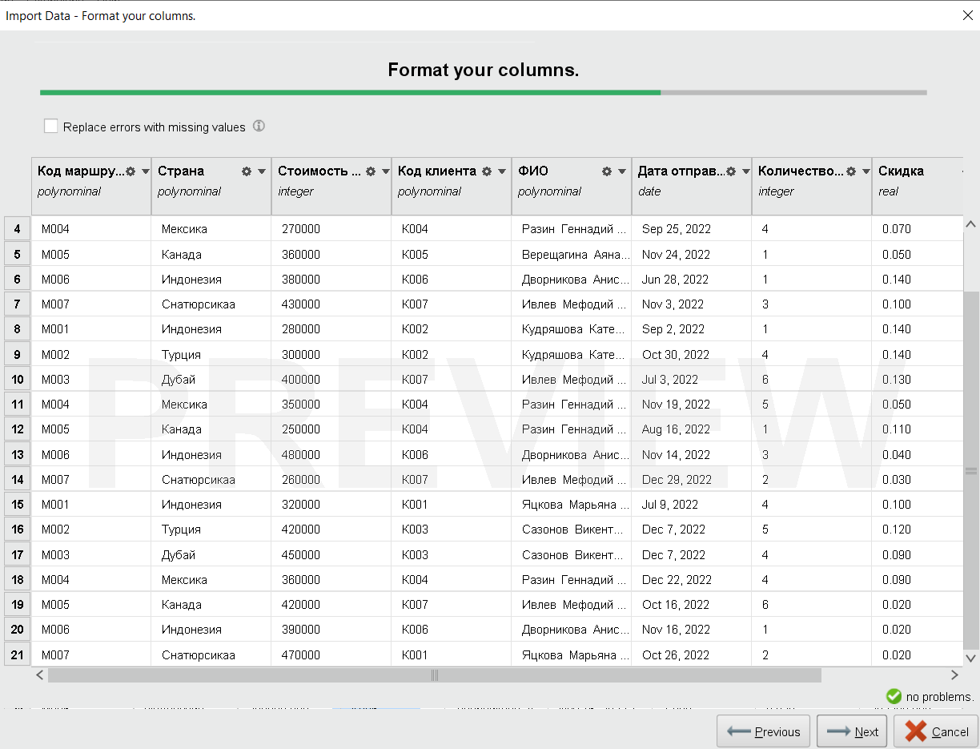Click date cell Sep 25, 2022
Image resolution: width=980 pixels, height=749 pixels.
tap(692, 229)
